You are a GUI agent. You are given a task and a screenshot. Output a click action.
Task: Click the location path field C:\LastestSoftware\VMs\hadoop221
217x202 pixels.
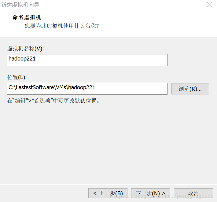coord(87,89)
